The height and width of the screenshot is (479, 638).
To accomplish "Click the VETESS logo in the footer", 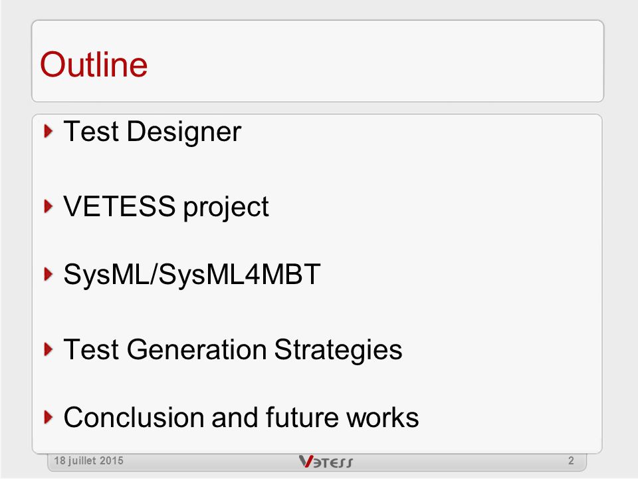I will click(x=326, y=462).
